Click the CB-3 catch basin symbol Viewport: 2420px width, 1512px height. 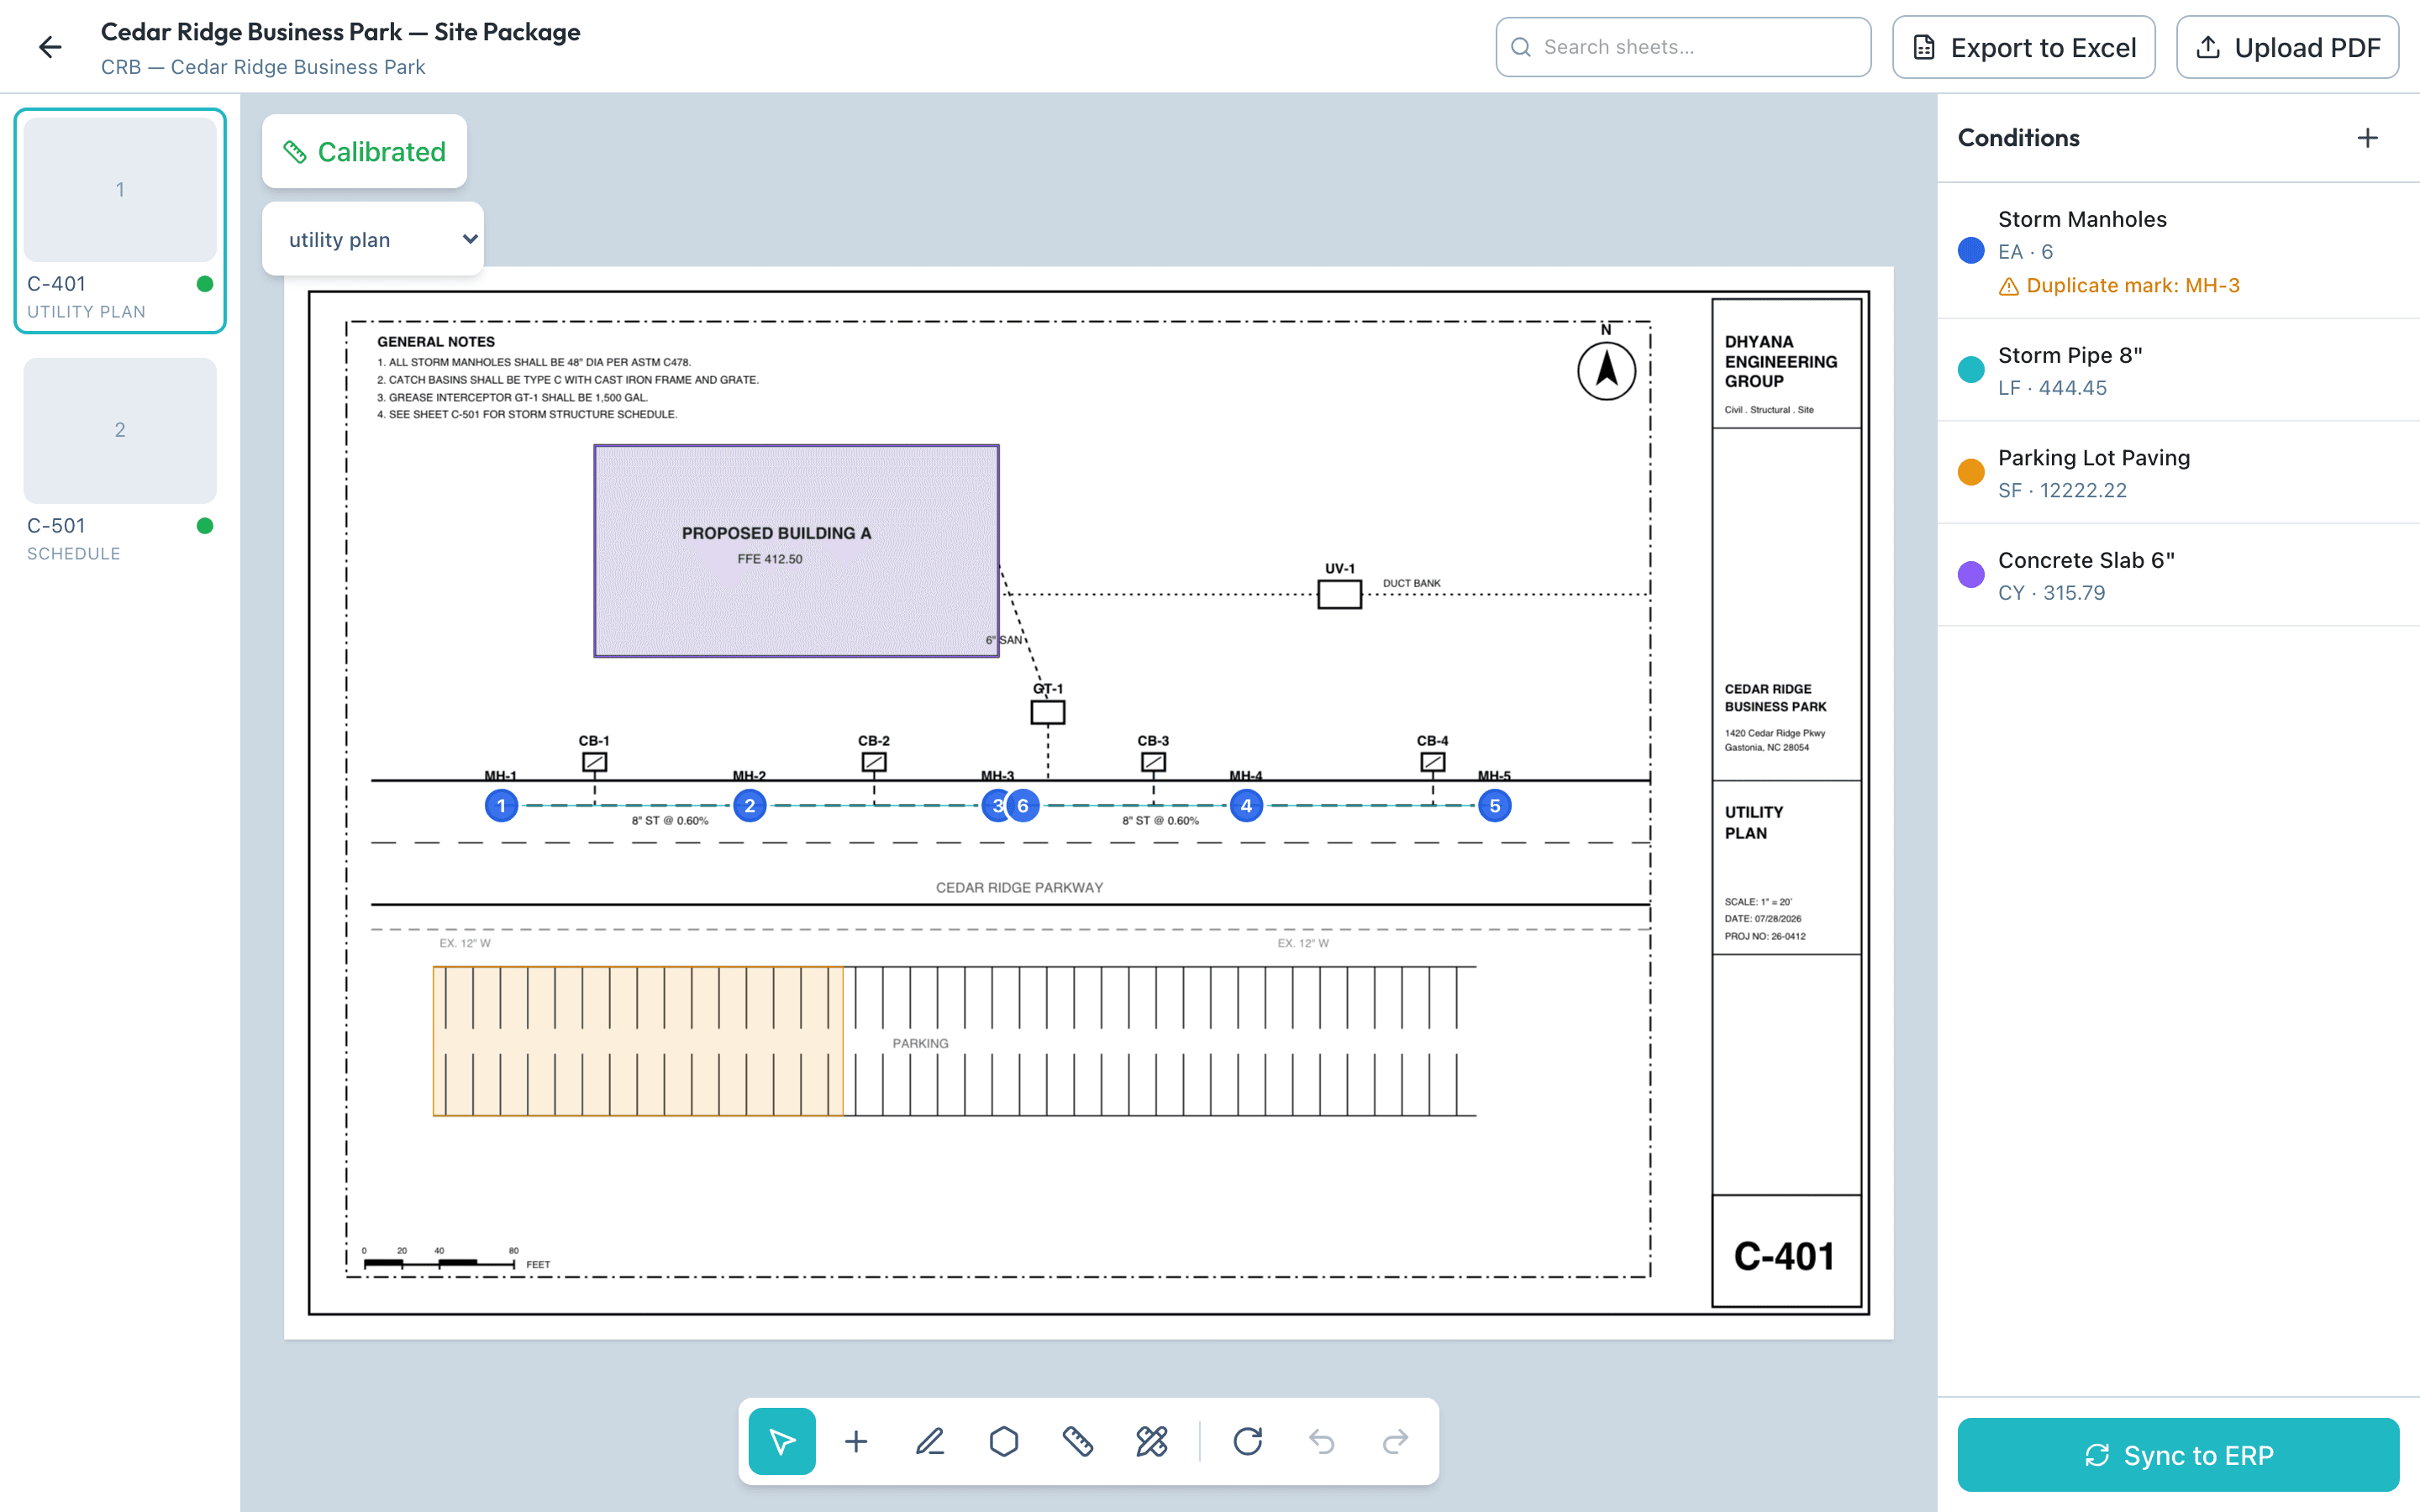coord(1153,762)
